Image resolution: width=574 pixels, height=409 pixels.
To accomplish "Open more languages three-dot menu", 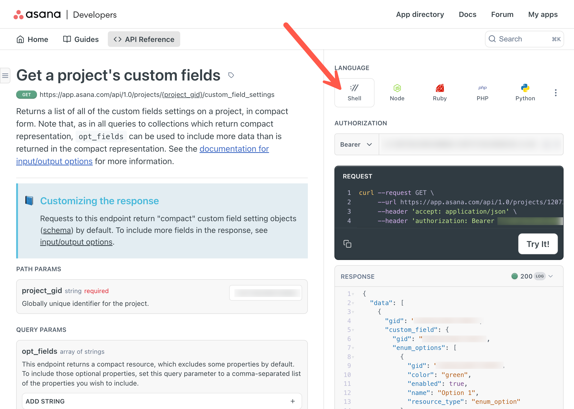I will pos(556,93).
